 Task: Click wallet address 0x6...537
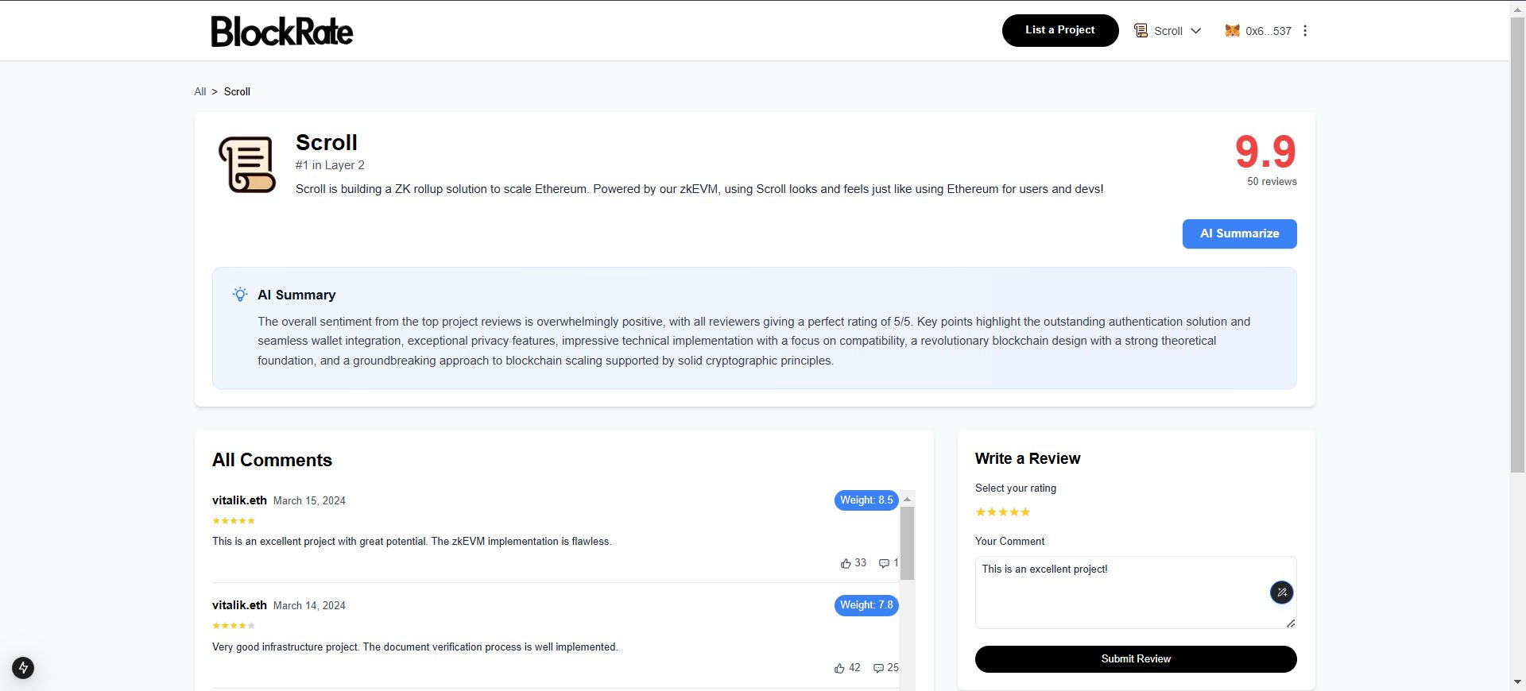[x=1268, y=31]
